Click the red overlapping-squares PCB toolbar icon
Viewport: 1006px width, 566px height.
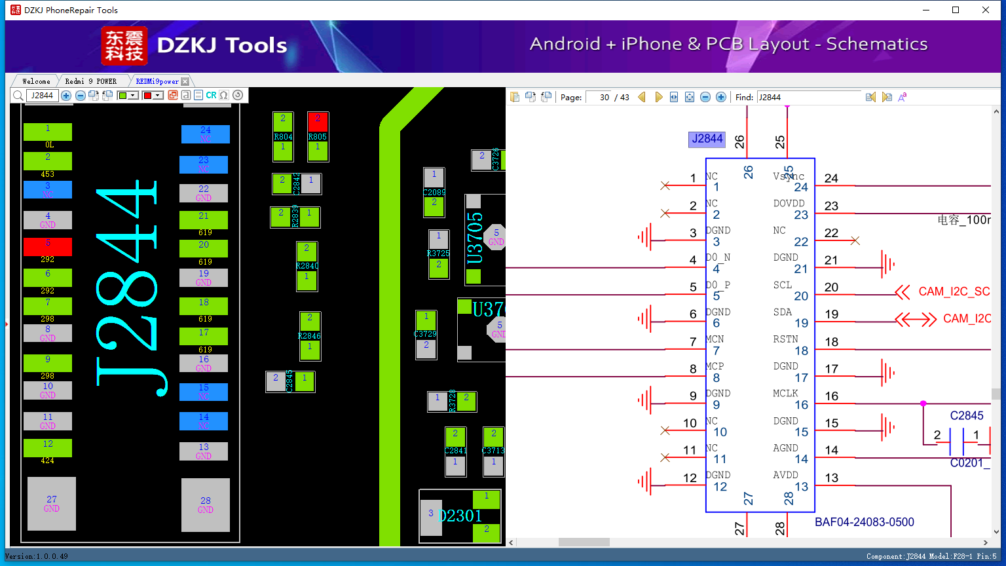point(173,96)
